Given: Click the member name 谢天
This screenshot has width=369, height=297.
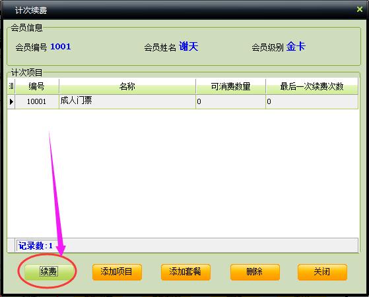Looking at the screenshot, I should coord(189,47).
